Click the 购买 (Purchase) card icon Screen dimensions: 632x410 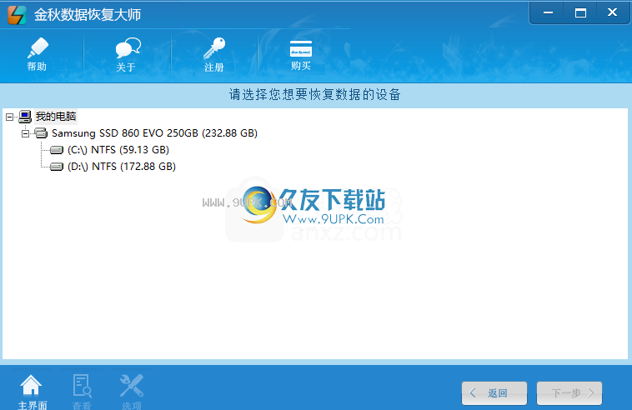click(301, 48)
